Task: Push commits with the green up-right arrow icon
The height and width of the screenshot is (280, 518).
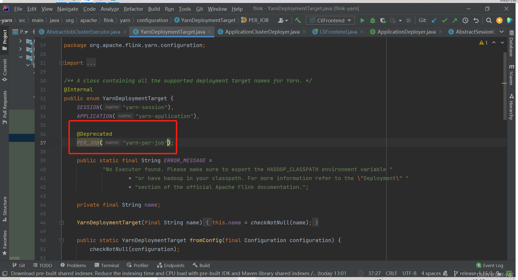Action: (x=455, y=20)
